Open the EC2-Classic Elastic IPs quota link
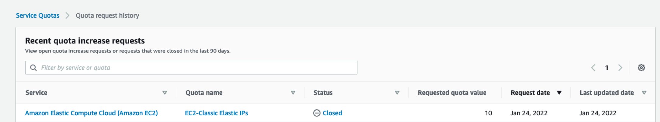The height and width of the screenshot is (122, 660). pyautogui.click(x=216, y=113)
